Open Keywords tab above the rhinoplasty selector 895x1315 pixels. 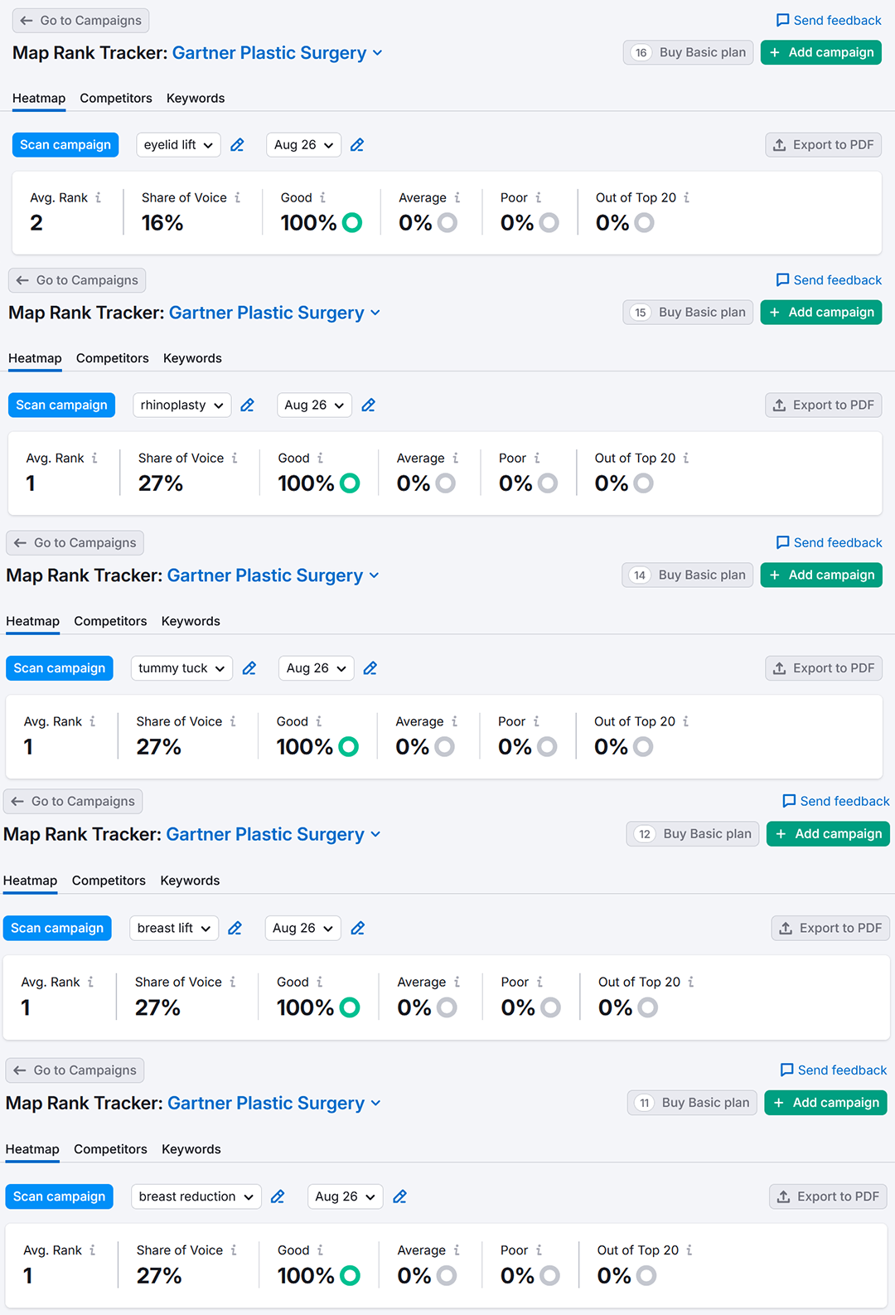192,358
